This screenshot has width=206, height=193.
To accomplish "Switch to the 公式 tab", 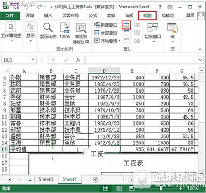I will 93,16.
